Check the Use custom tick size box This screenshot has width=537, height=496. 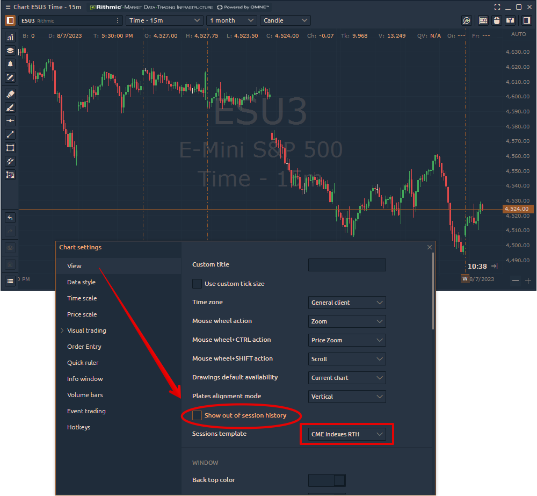coord(197,284)
